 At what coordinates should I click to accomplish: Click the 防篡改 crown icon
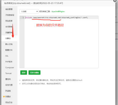click(x=4, y=97)
